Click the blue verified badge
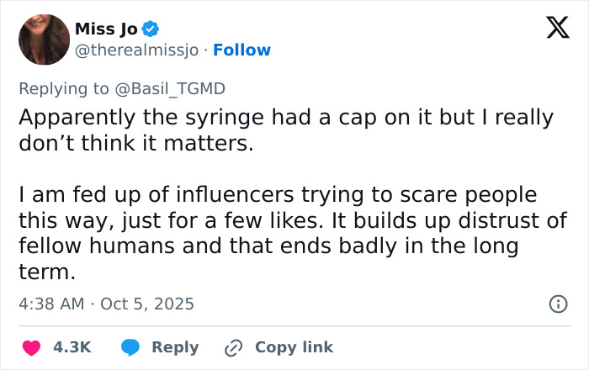 (151, 29)
